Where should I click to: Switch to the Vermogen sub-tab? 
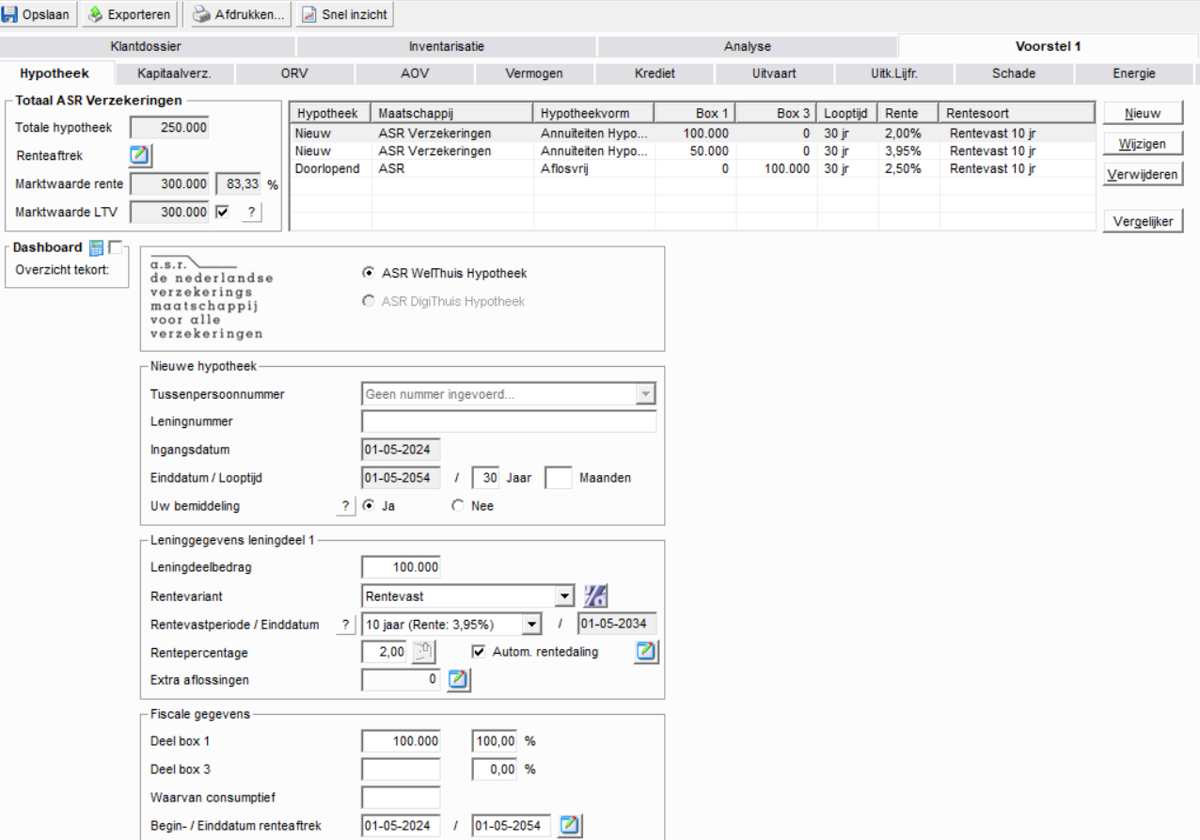pyautogui.click(x=534, y=73)
